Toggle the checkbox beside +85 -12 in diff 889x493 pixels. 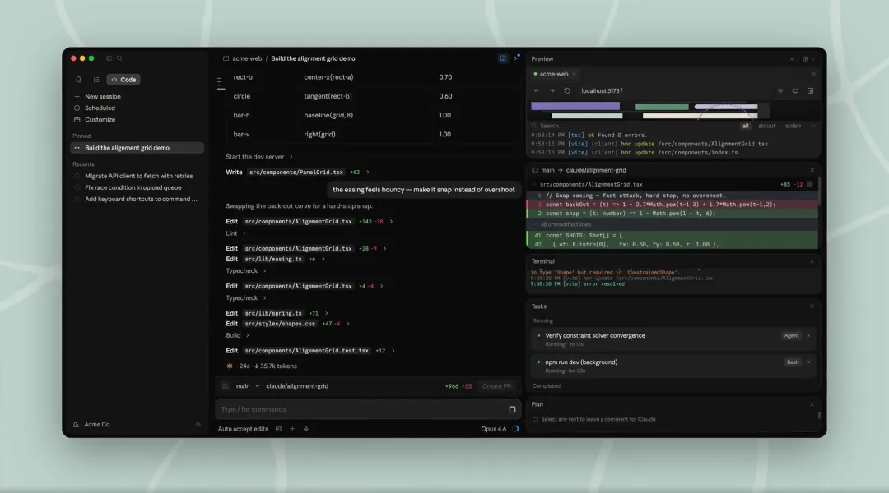(x=810, y=185)
